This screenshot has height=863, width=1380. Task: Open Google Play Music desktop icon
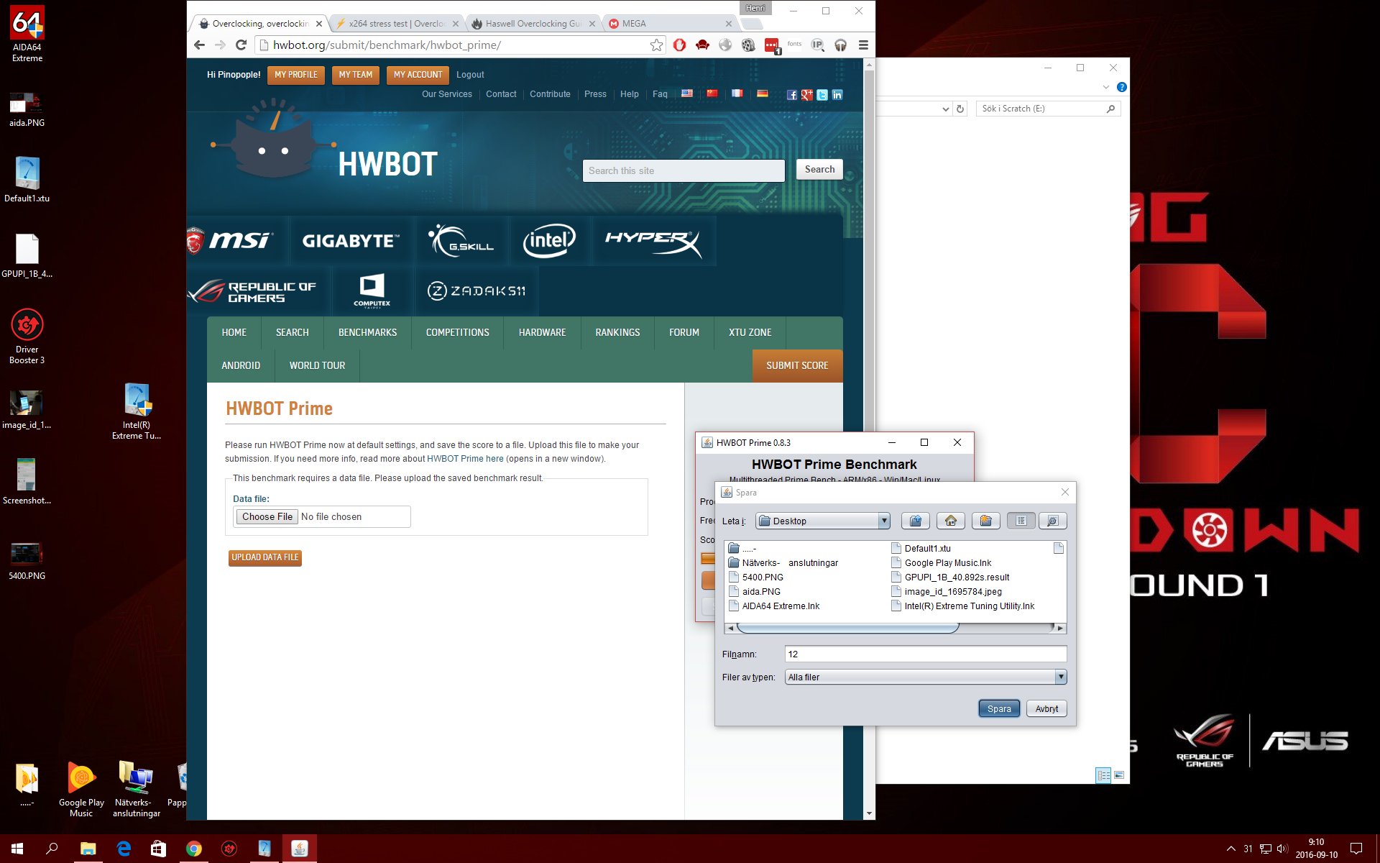click(x=81, y=789)
